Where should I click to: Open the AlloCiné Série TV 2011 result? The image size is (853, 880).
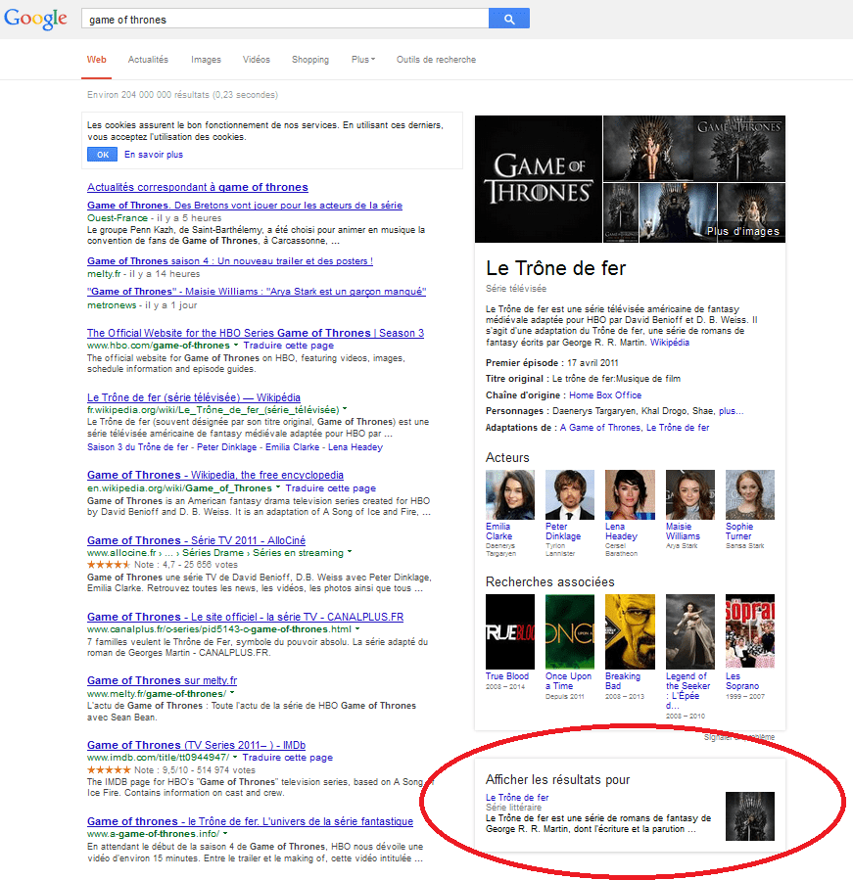[x=196, y=540]
